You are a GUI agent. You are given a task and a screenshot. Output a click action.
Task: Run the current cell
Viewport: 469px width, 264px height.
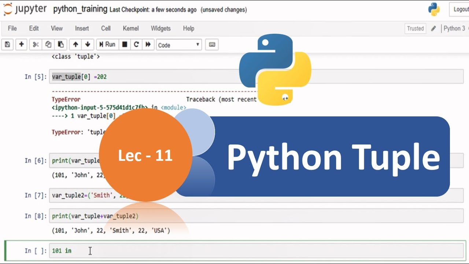[107, 44]
